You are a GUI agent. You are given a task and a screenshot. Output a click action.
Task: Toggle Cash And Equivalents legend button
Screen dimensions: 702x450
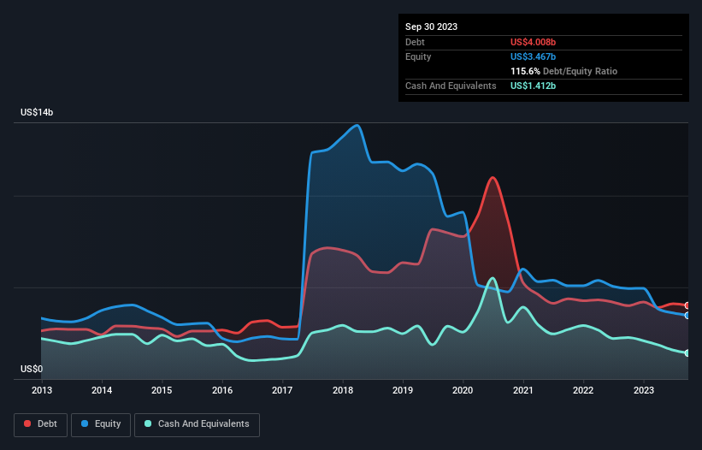pos(197,424)
